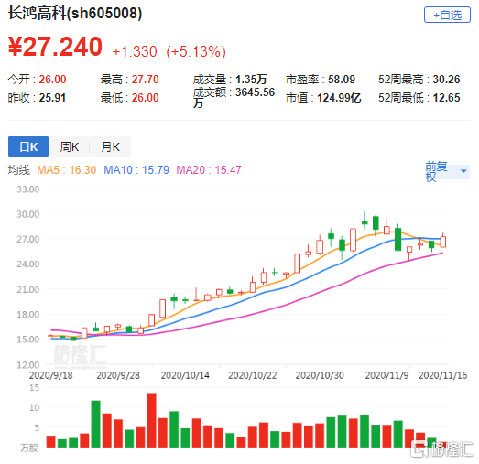Viewport: 479px width, 464px height.
Task: Click the 27.00 price axis label
Action: tap(28, 239)
